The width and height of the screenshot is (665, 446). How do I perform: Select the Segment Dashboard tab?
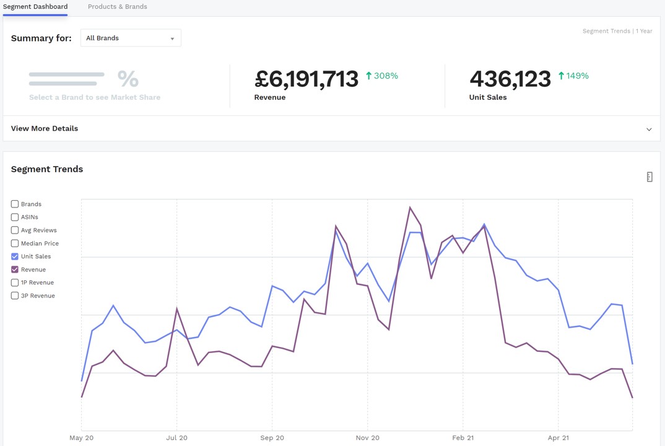pos(35,7)
